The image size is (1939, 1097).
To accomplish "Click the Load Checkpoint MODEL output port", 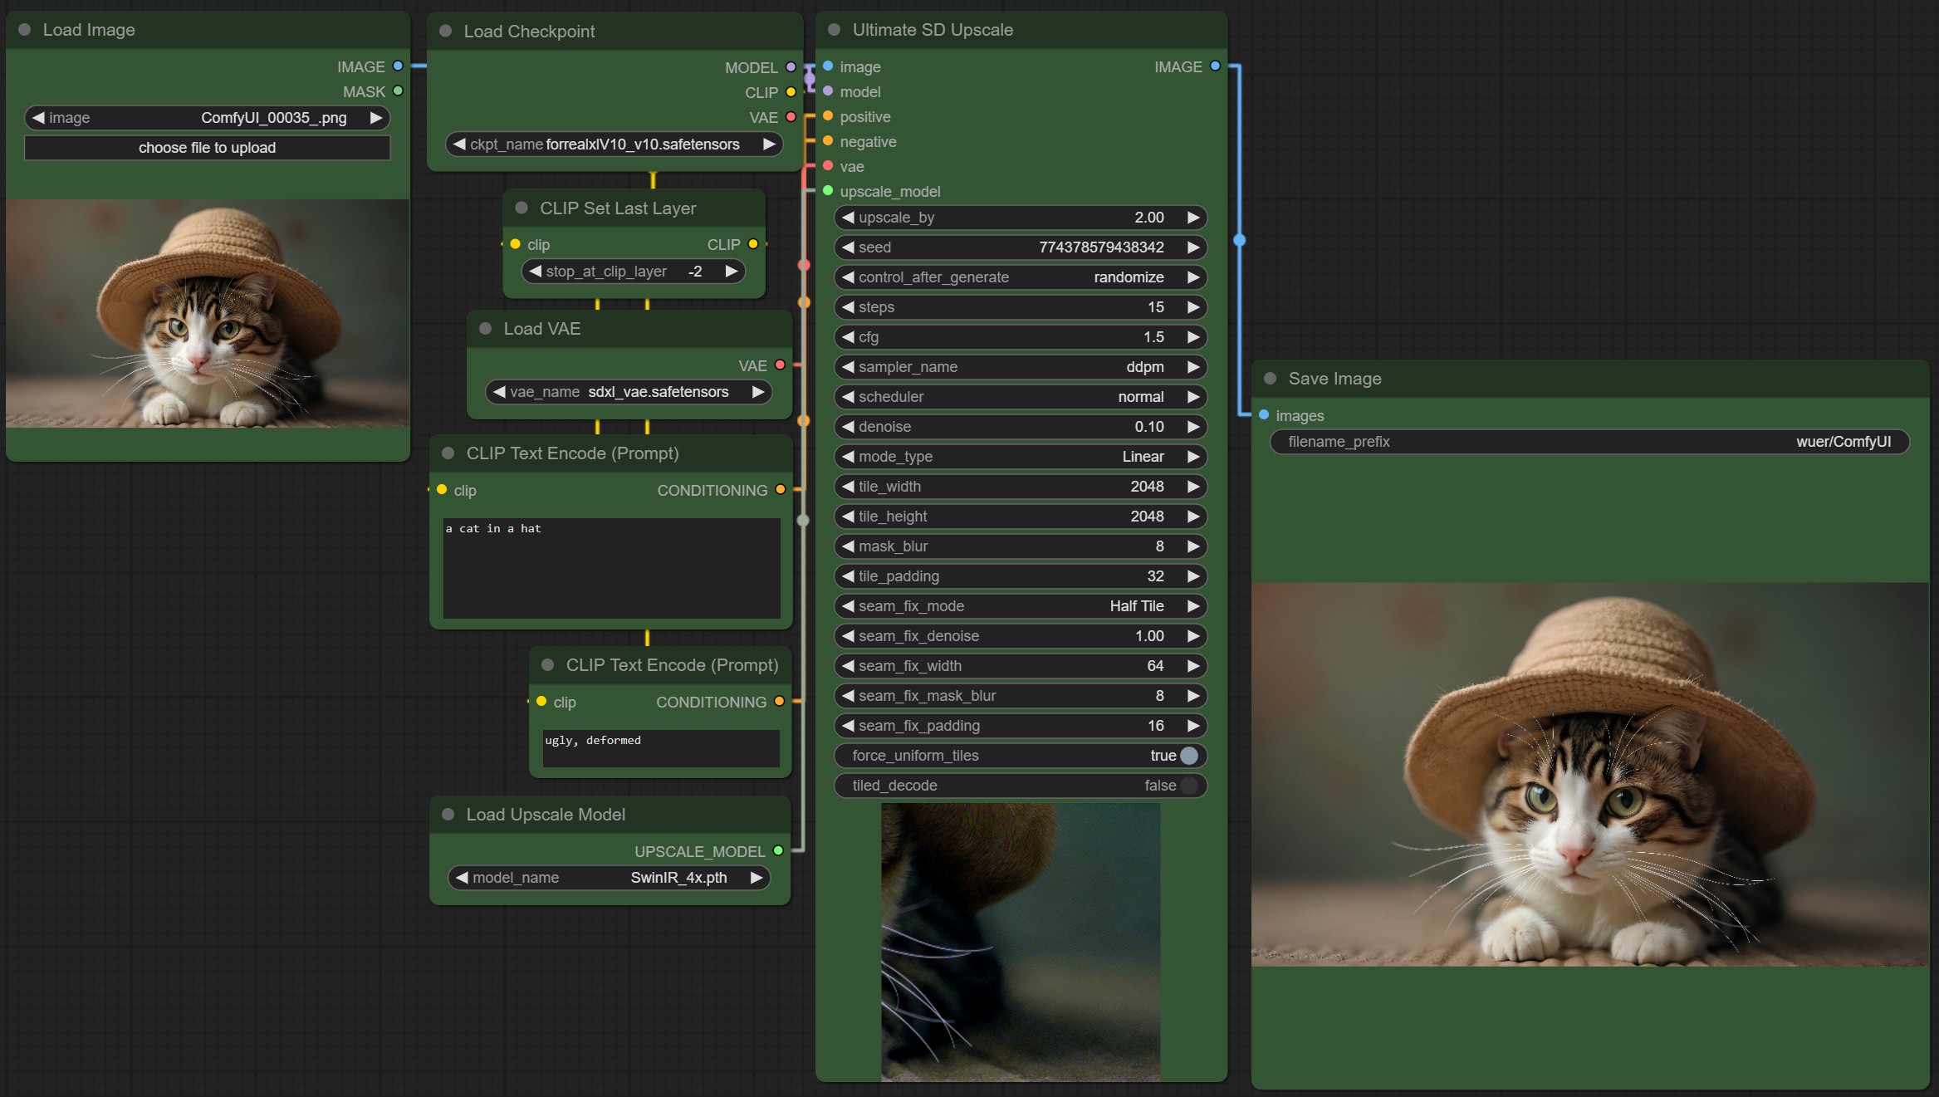I will [791, 67].
